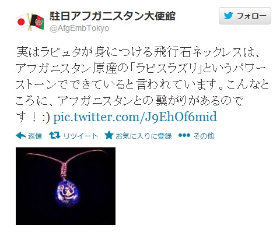Click the Afghanistan flag in the avatar
Viewport: 280px width, 233px height.
pos(37,22)
